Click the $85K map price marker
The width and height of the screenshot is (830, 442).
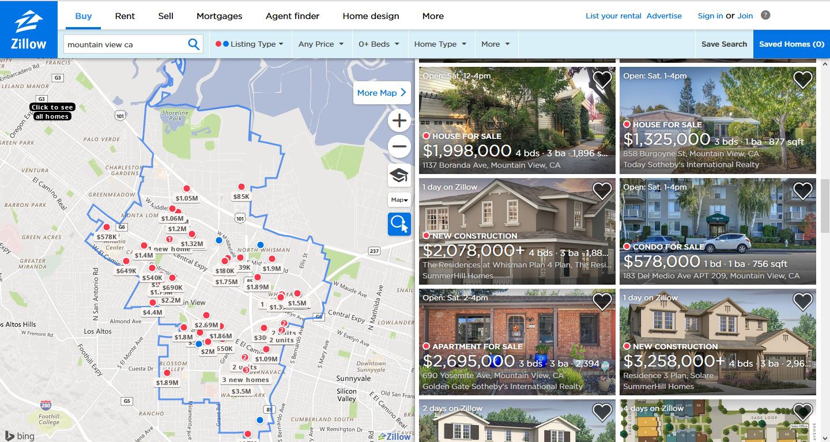point(242,197)
